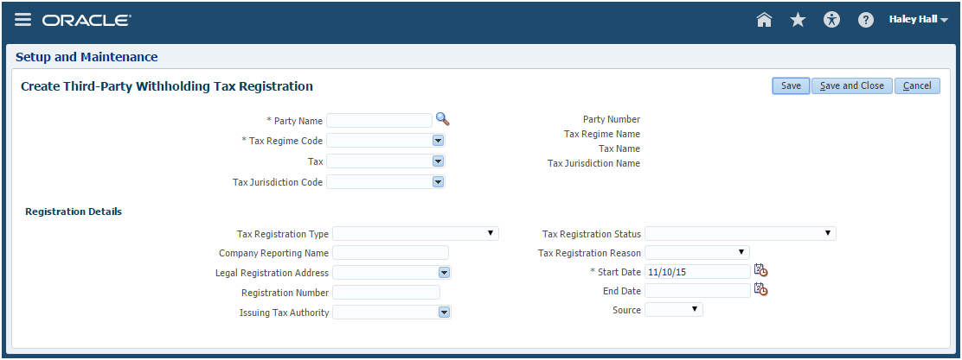
Task: Expand the Issuing Tax Authority dropdown
Action: [x=444, y=313]
